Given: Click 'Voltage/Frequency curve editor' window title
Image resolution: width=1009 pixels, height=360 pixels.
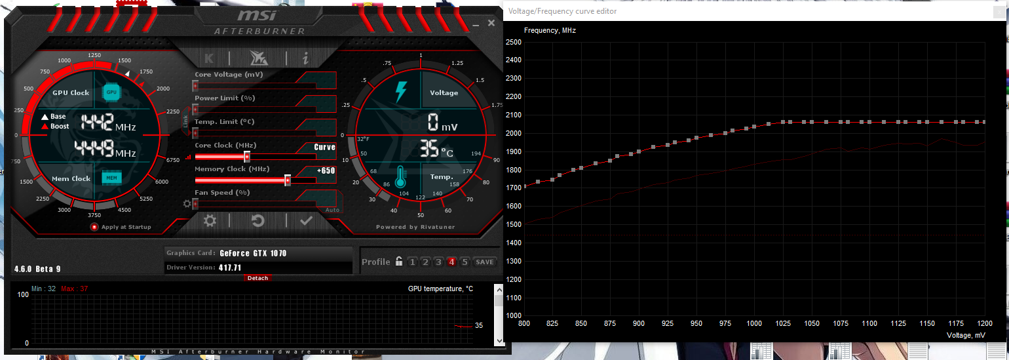Looking at the screenshot, I should 562,11.
